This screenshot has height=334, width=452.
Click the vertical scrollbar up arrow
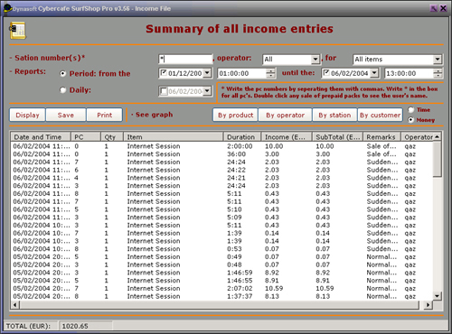coord(438,137)
